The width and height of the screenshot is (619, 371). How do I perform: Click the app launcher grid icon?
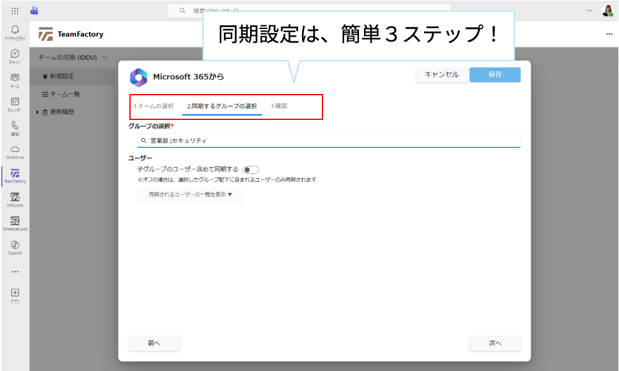coord(15,11)
